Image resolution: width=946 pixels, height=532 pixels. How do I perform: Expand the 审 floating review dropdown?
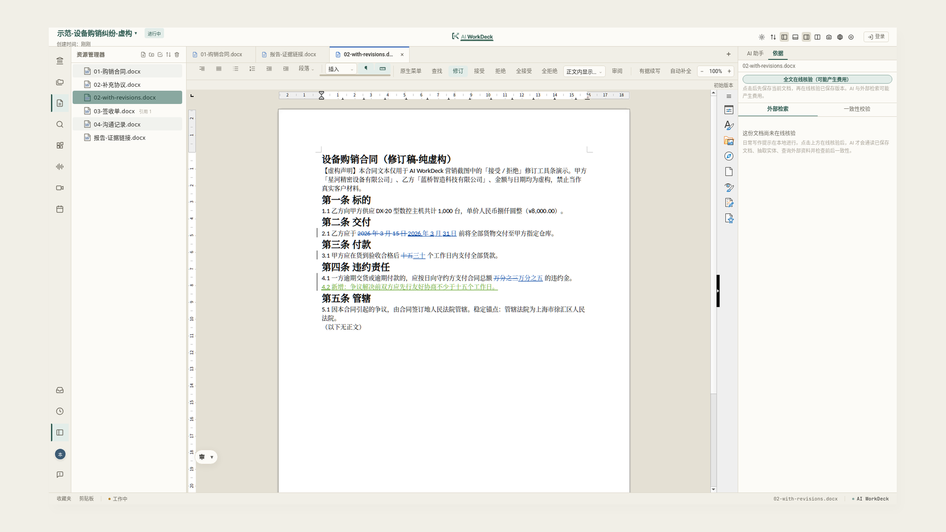tap(206, 457)
